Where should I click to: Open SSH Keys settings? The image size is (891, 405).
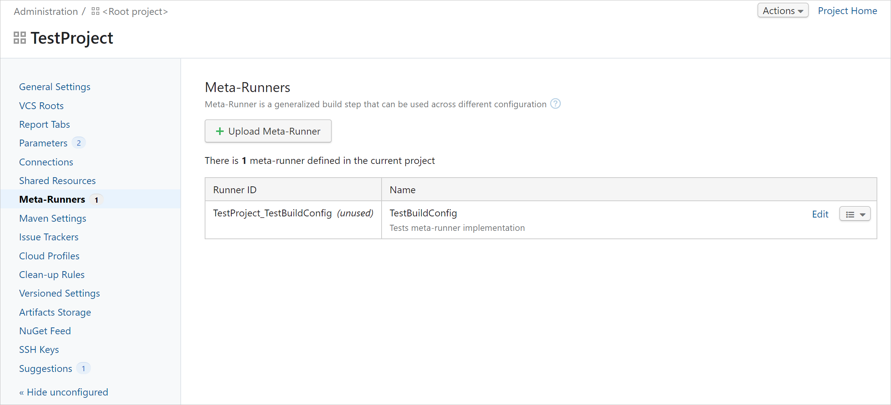coord(39,349)
